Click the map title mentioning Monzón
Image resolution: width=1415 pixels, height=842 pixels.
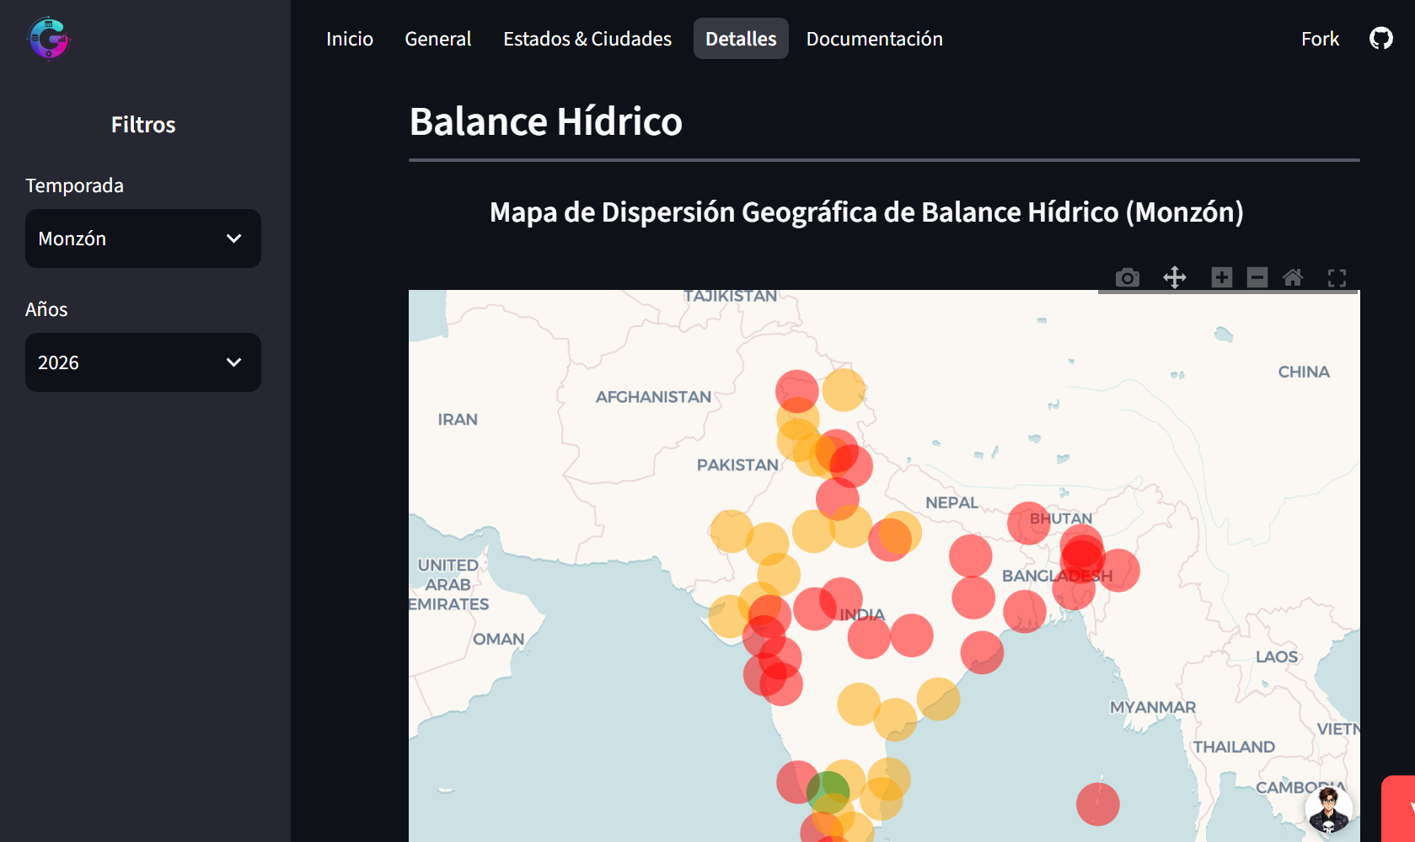[866, 212]
